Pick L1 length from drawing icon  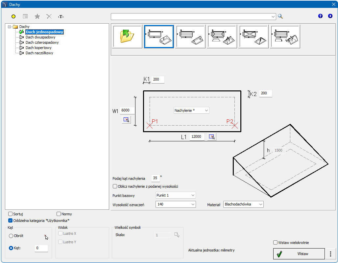[x=212, y=137]
